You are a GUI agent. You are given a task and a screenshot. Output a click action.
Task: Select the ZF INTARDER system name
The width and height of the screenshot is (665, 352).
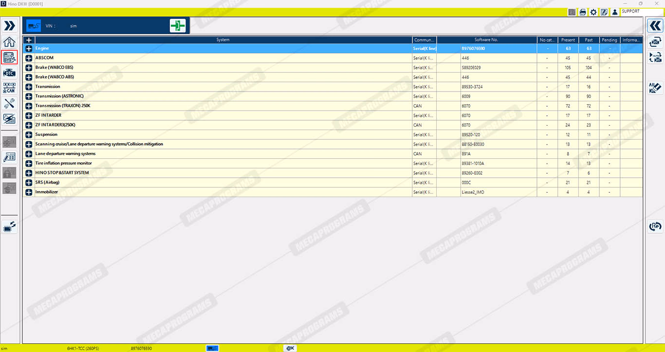coord(48,115)
